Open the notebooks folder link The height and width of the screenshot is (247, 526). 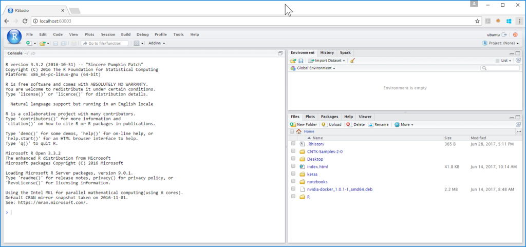click(317, 182)
